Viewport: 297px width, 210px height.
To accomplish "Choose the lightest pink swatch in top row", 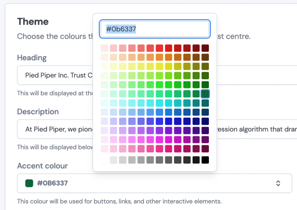I will 104,48.
